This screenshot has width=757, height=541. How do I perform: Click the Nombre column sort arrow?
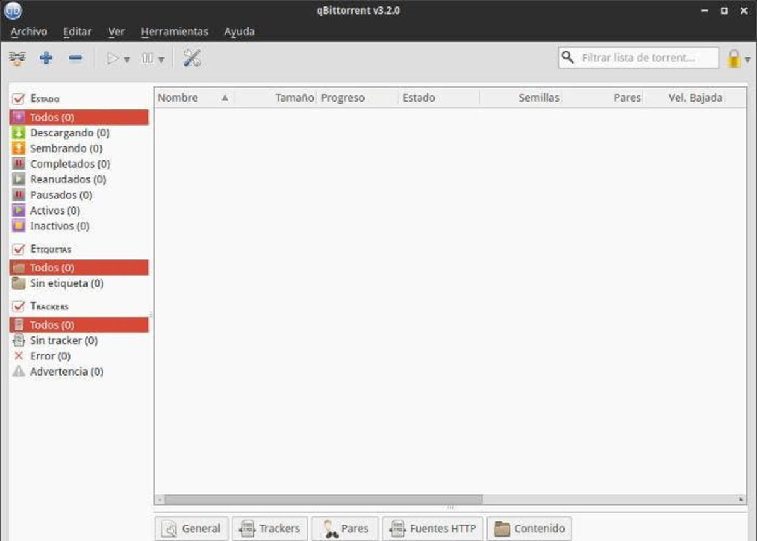(x=225, y=98)
